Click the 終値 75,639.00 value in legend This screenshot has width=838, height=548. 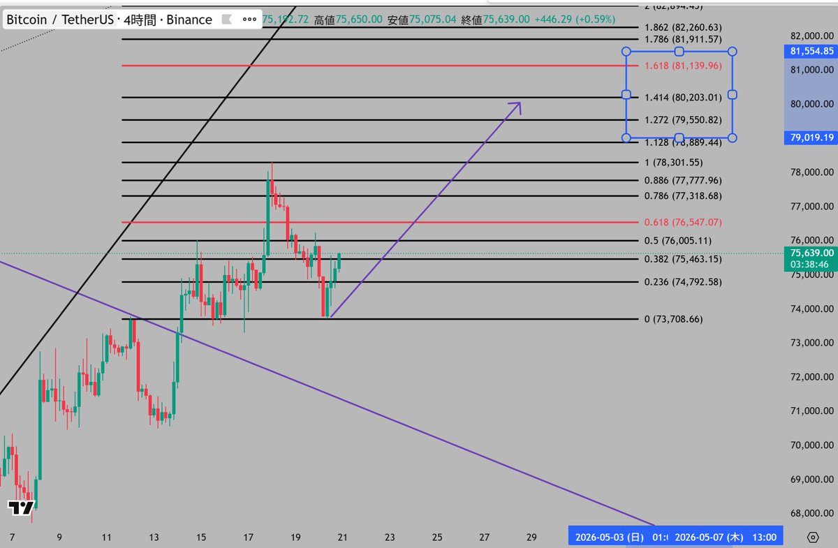(x=495, y=20)
